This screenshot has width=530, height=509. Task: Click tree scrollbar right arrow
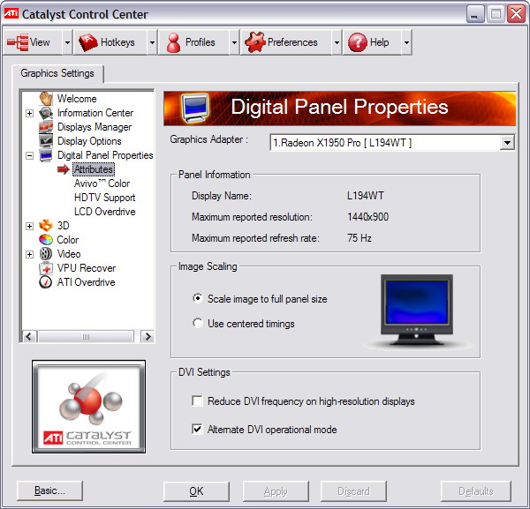[x=148, y=336]
